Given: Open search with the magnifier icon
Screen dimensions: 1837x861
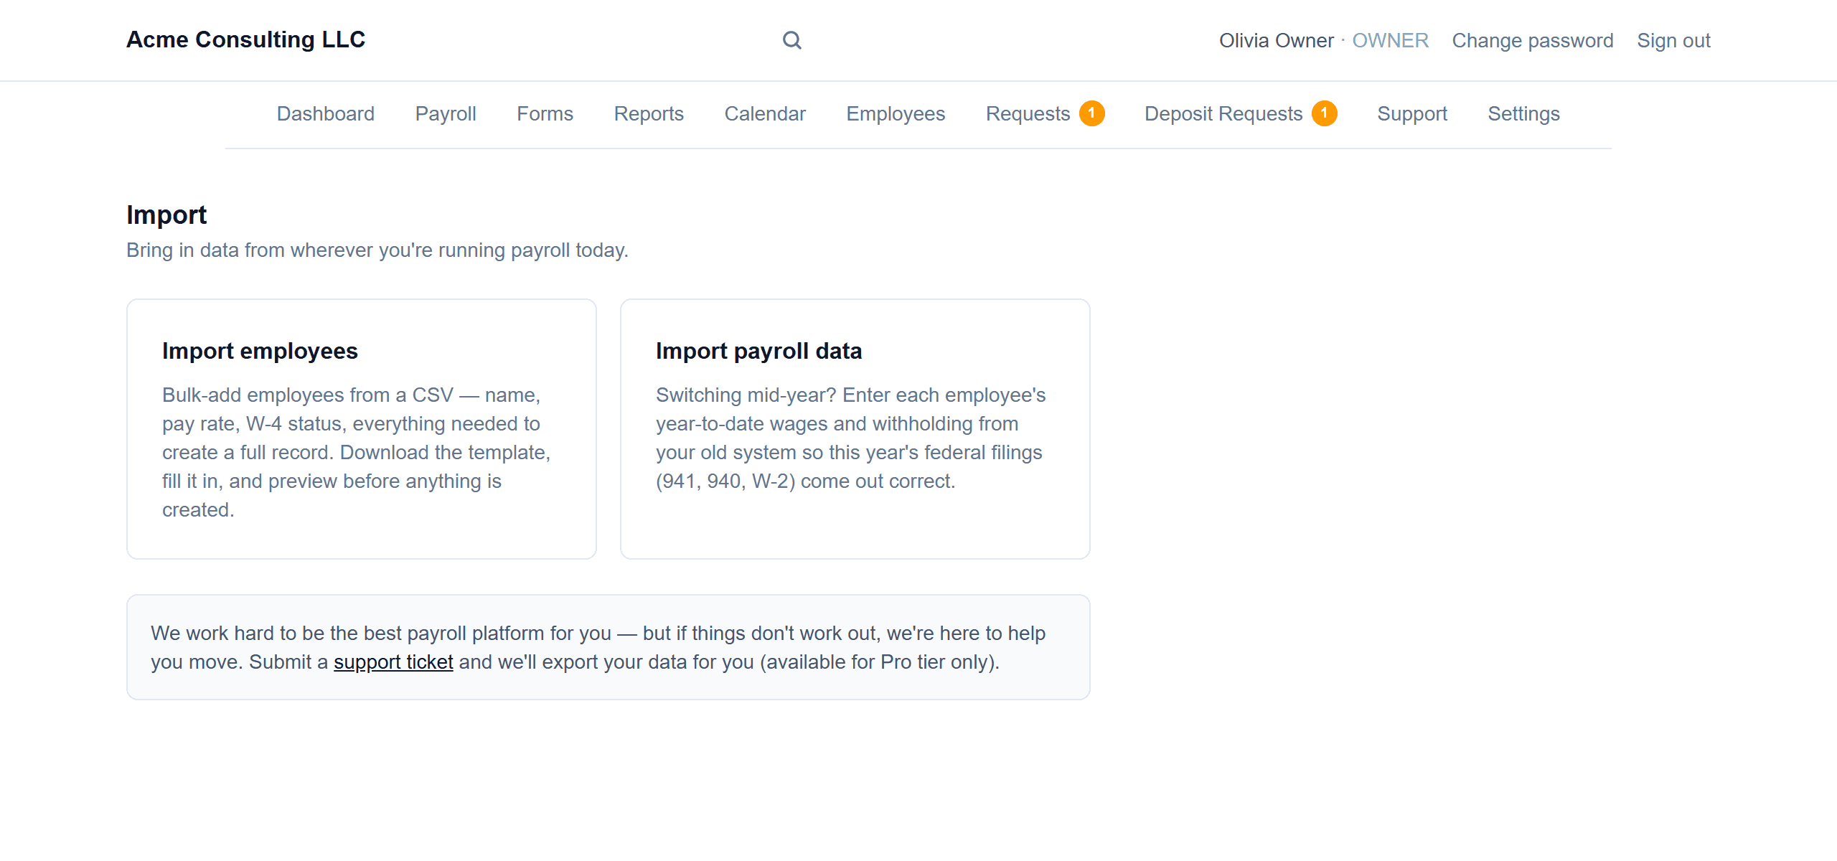Looking at the screenshot, I should coord(791,40).
